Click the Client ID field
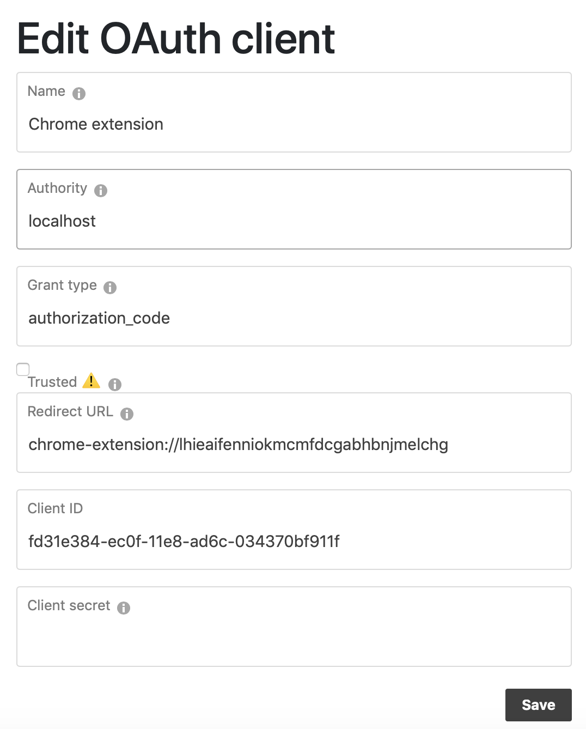This screenshot has width=586, height=729. (294, 542)
